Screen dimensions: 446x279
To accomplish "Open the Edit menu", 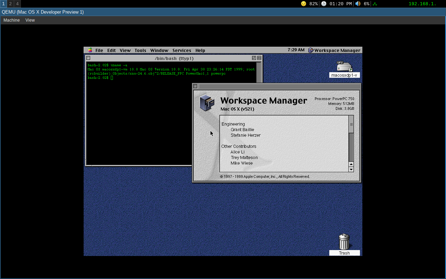I will point(111,50).
